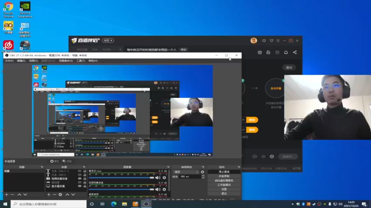Open Microsoft Edge from the taskbar

pyautogui.click(x=114, y=204)
